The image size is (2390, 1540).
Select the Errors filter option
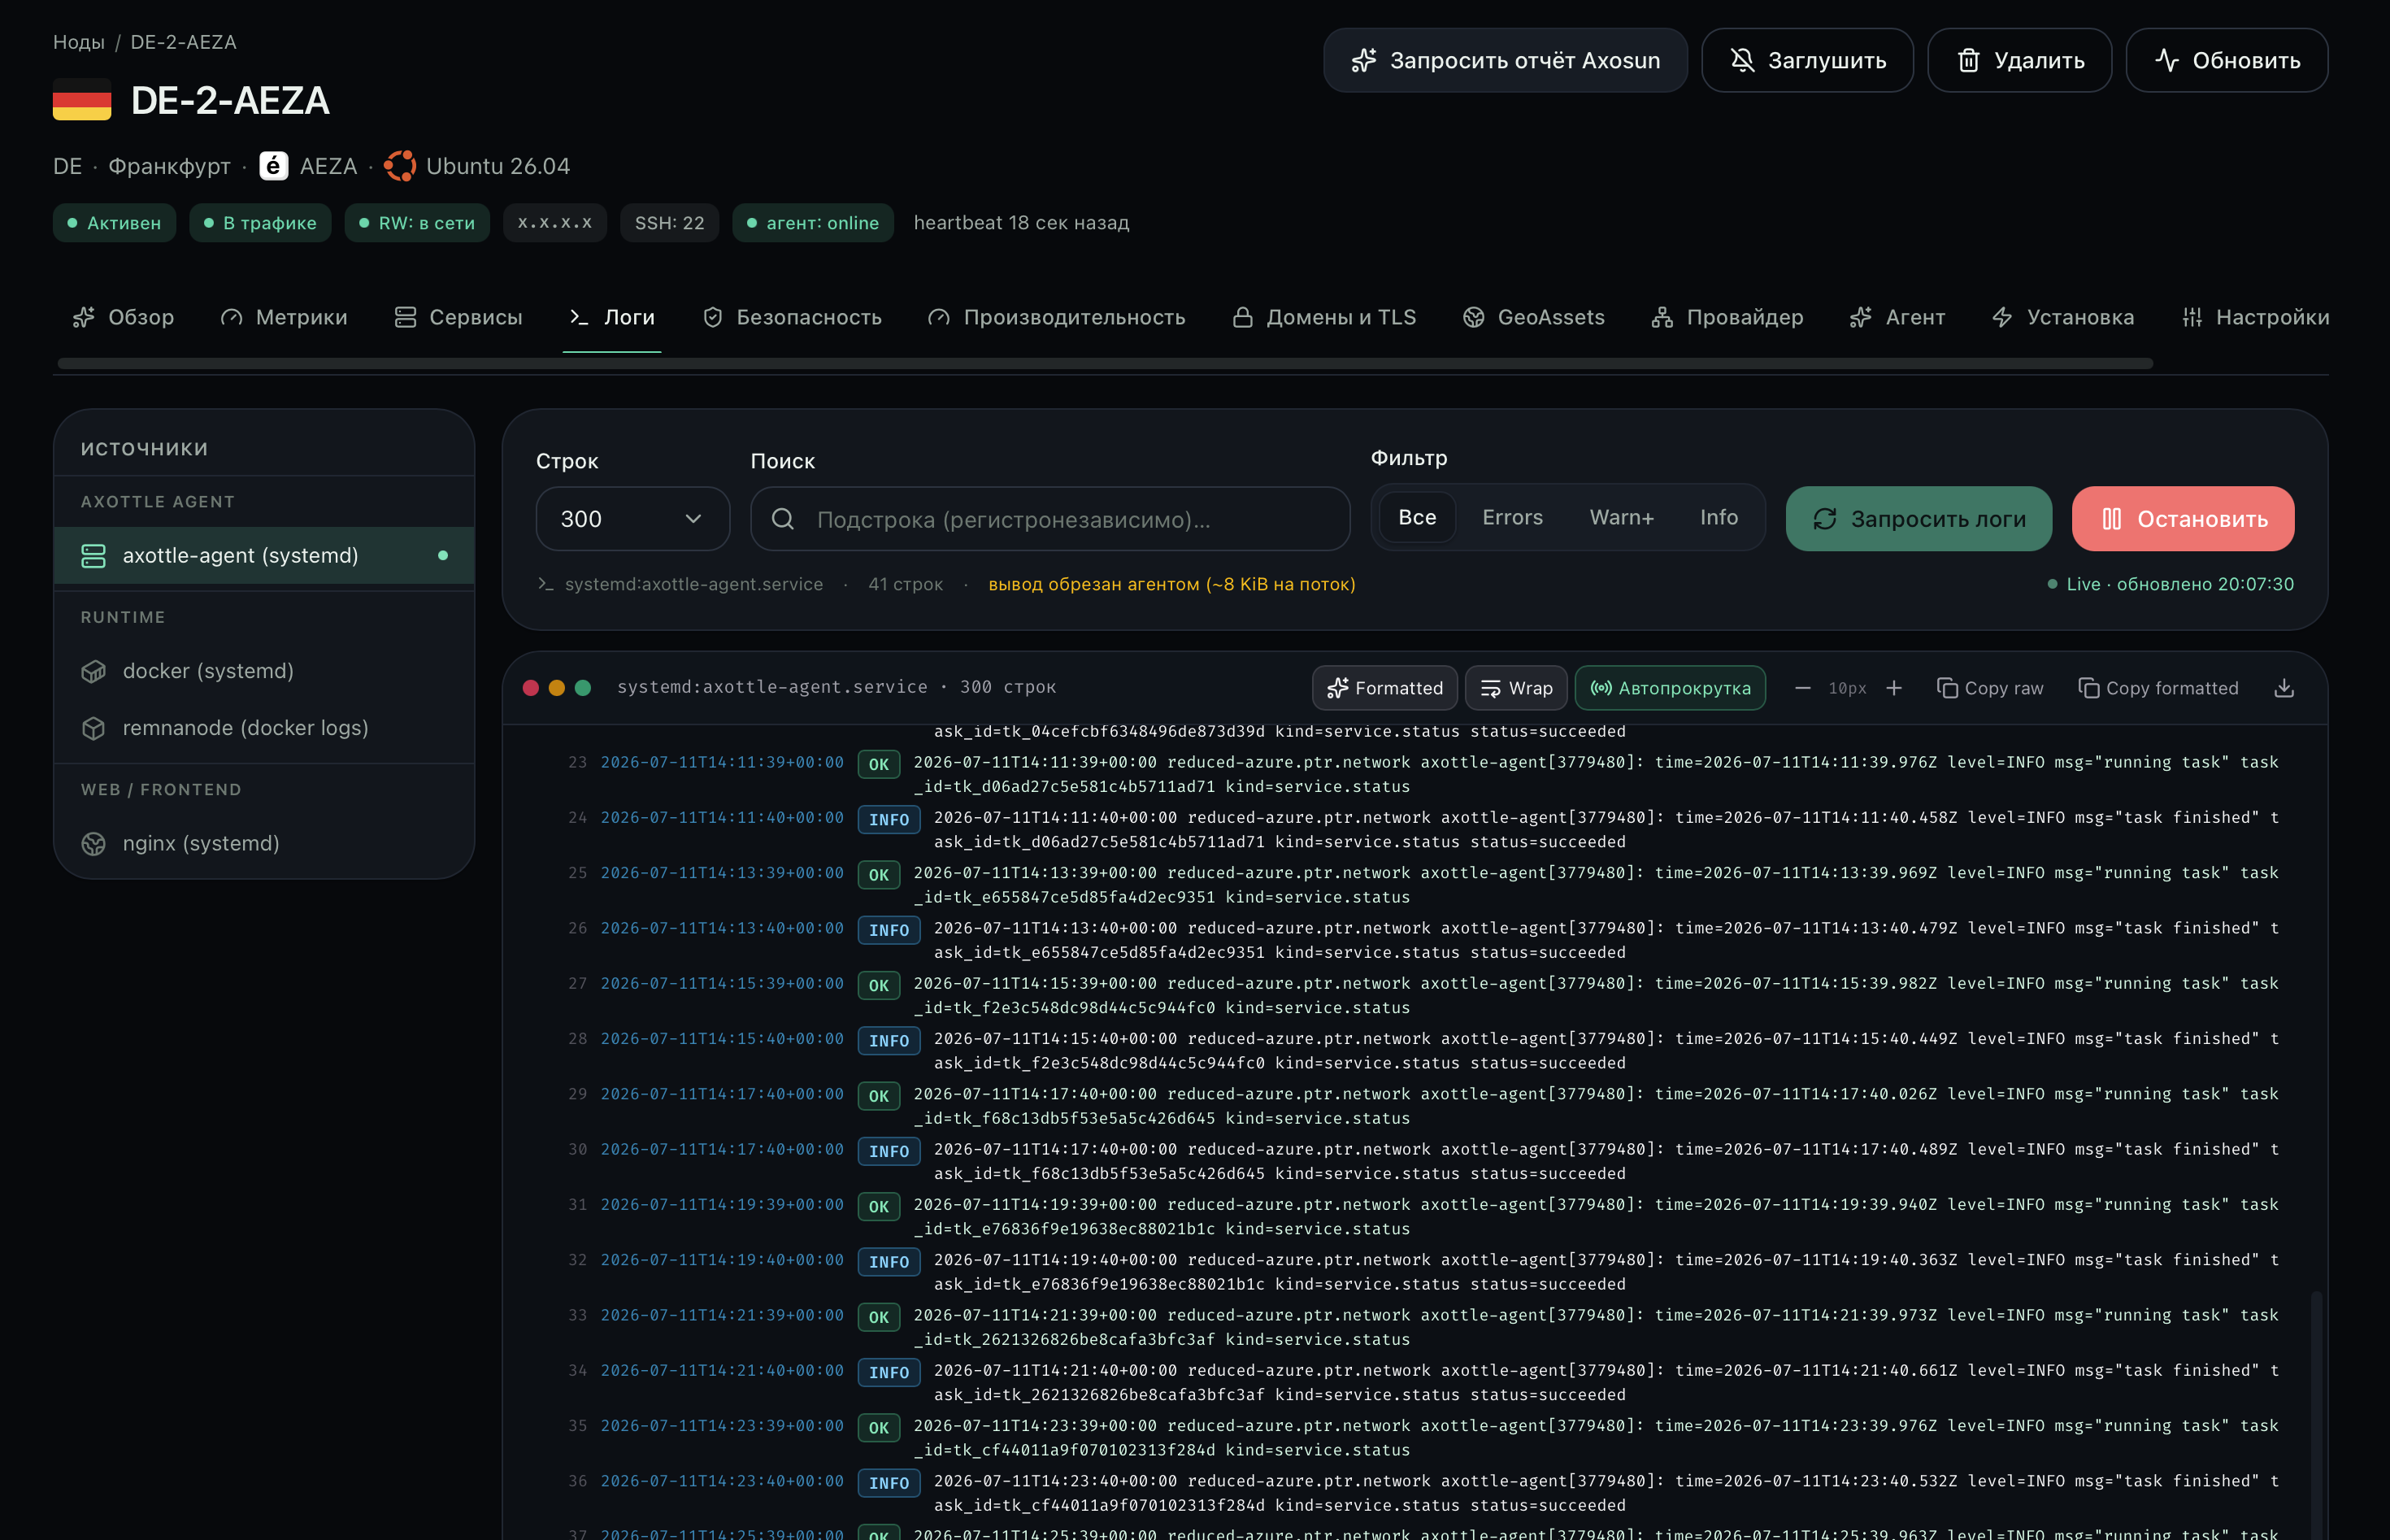tap(1512, 517)
